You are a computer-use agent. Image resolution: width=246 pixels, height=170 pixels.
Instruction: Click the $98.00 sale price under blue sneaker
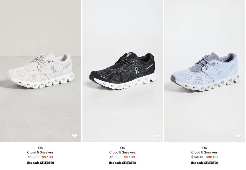(212, 157)
